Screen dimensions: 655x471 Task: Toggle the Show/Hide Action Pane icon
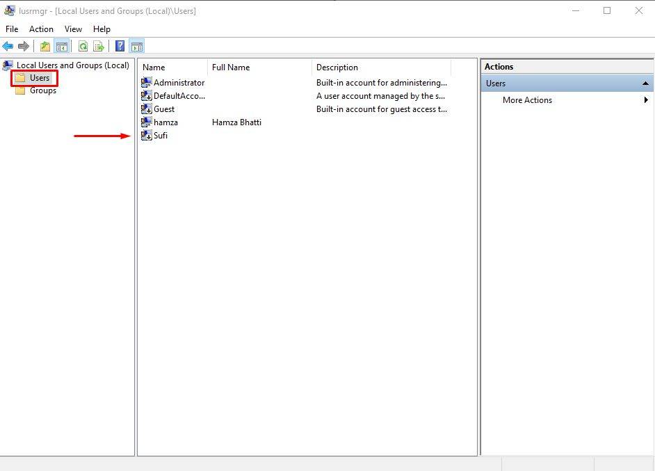136,46
